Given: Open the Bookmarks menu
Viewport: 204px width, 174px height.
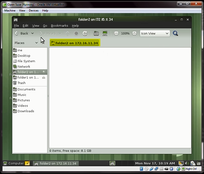Looking at the screenshot, I should click(60, 25).
